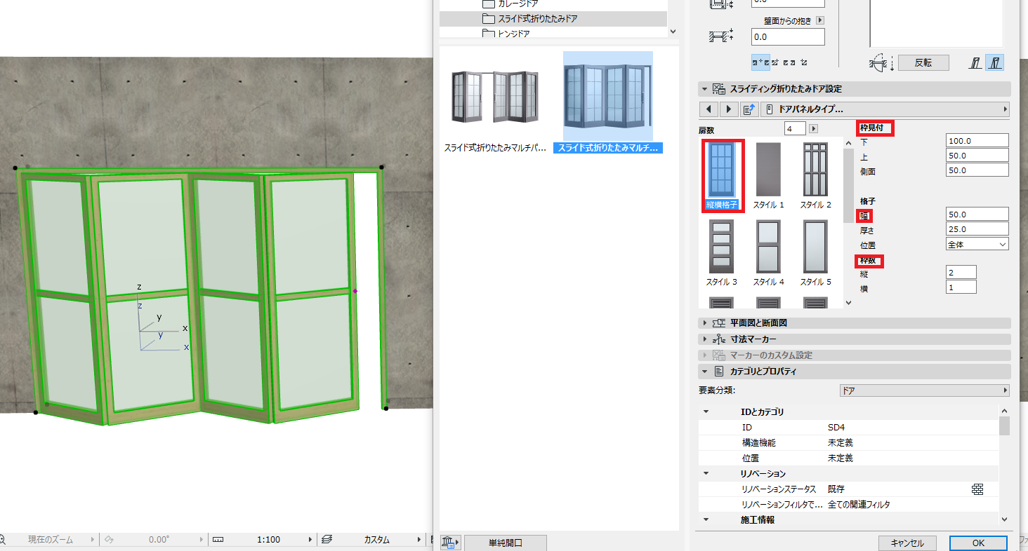Open the 扉数 arrow popup
The height and width of the screenshot is (551, 1028).
814,129
